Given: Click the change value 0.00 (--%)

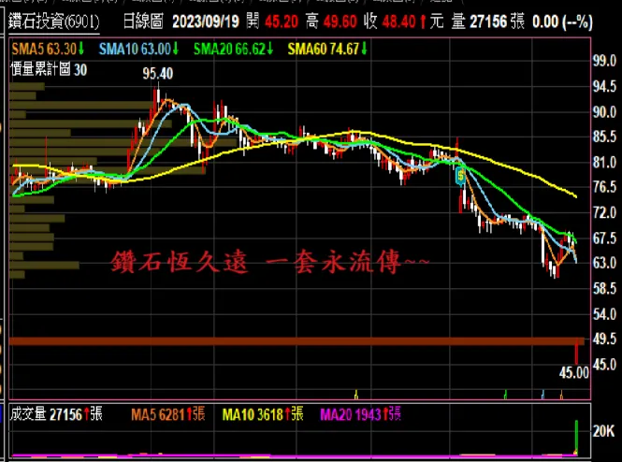Looking at the screenshot, I should pyautogui.click(x=562, y=22).
